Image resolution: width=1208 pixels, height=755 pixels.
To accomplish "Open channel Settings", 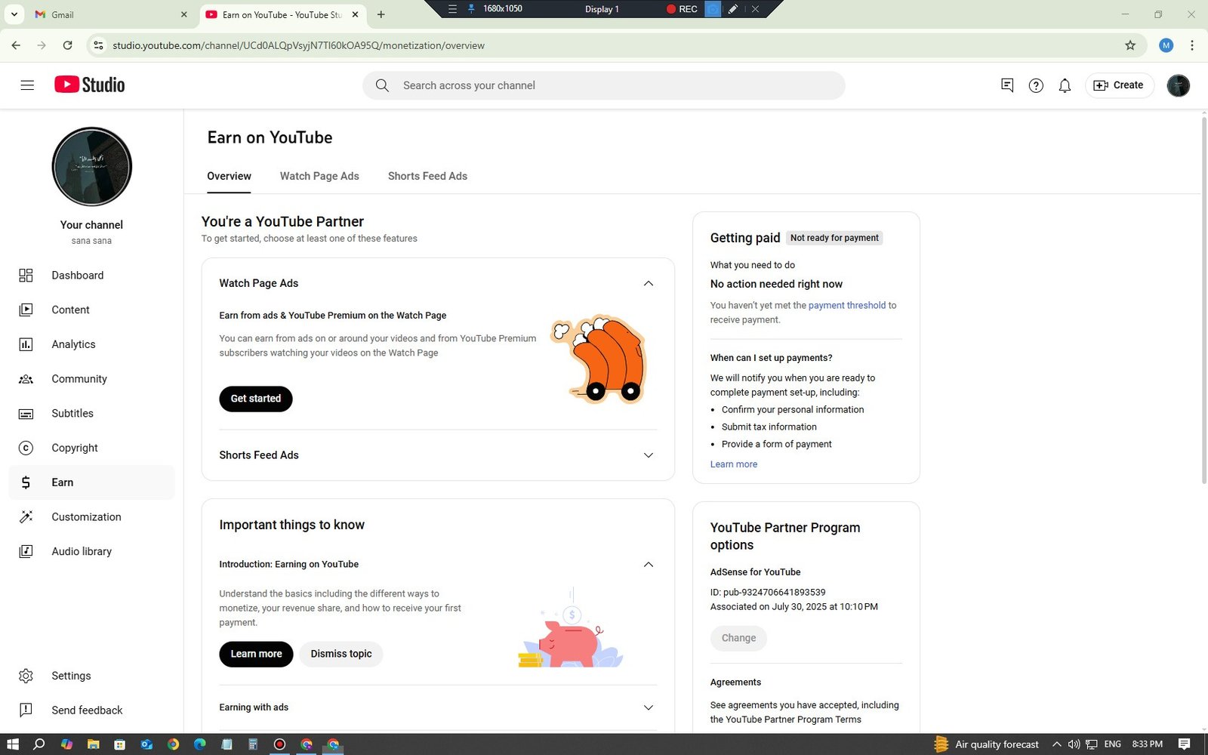I will click(x=91, y=676).
